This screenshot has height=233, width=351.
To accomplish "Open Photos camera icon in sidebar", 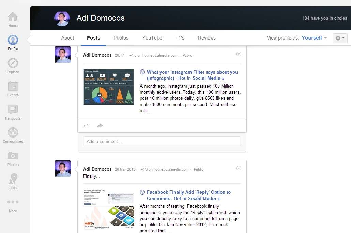I will pyautogui.click(x=13, y=158).
